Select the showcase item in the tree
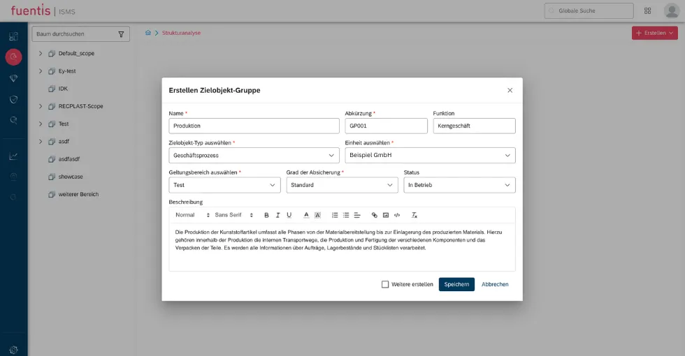 pos(71,177)
